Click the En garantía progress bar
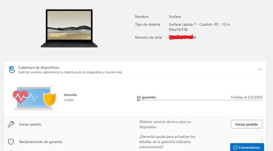Image resolution: width=273 pixels, height=151 pixels. (x=200, y=100)
